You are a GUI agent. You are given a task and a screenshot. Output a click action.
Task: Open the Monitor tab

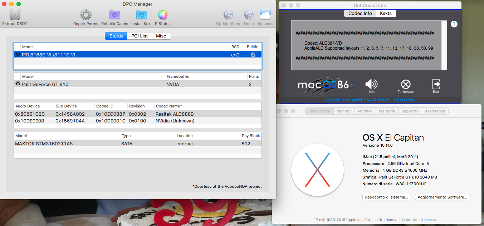[344, 111]
